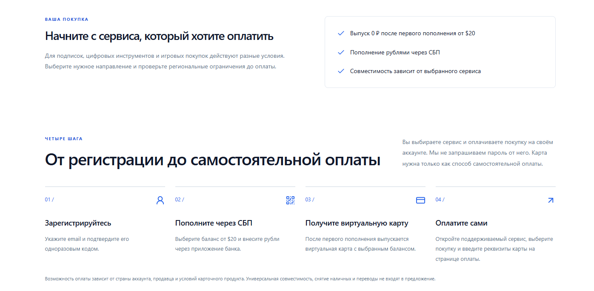Click heading 'От регистрации до самостоятельной оплаты'
The image size is (594, 291).
click(x=213, y=160)
